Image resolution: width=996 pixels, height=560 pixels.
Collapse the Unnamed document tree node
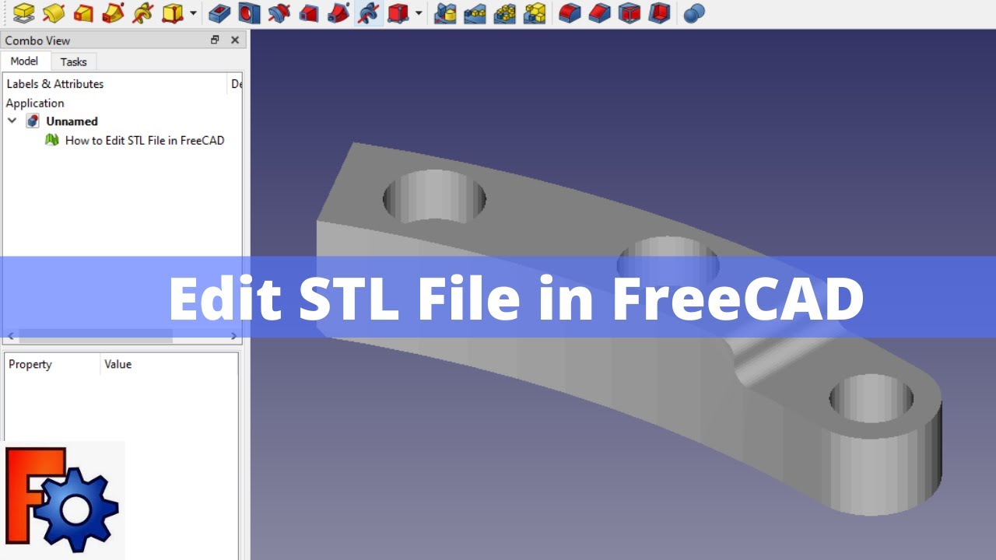[x=12, y=121]
